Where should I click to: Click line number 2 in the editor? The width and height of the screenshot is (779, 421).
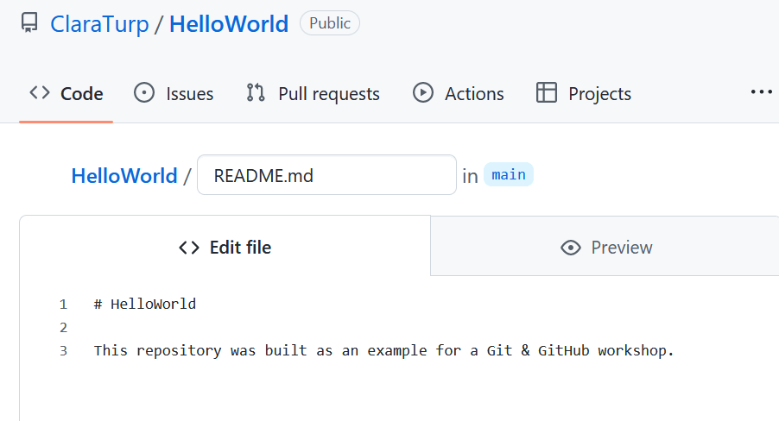coord(63,328)
